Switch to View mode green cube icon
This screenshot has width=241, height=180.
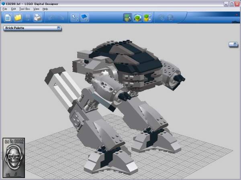137,18
